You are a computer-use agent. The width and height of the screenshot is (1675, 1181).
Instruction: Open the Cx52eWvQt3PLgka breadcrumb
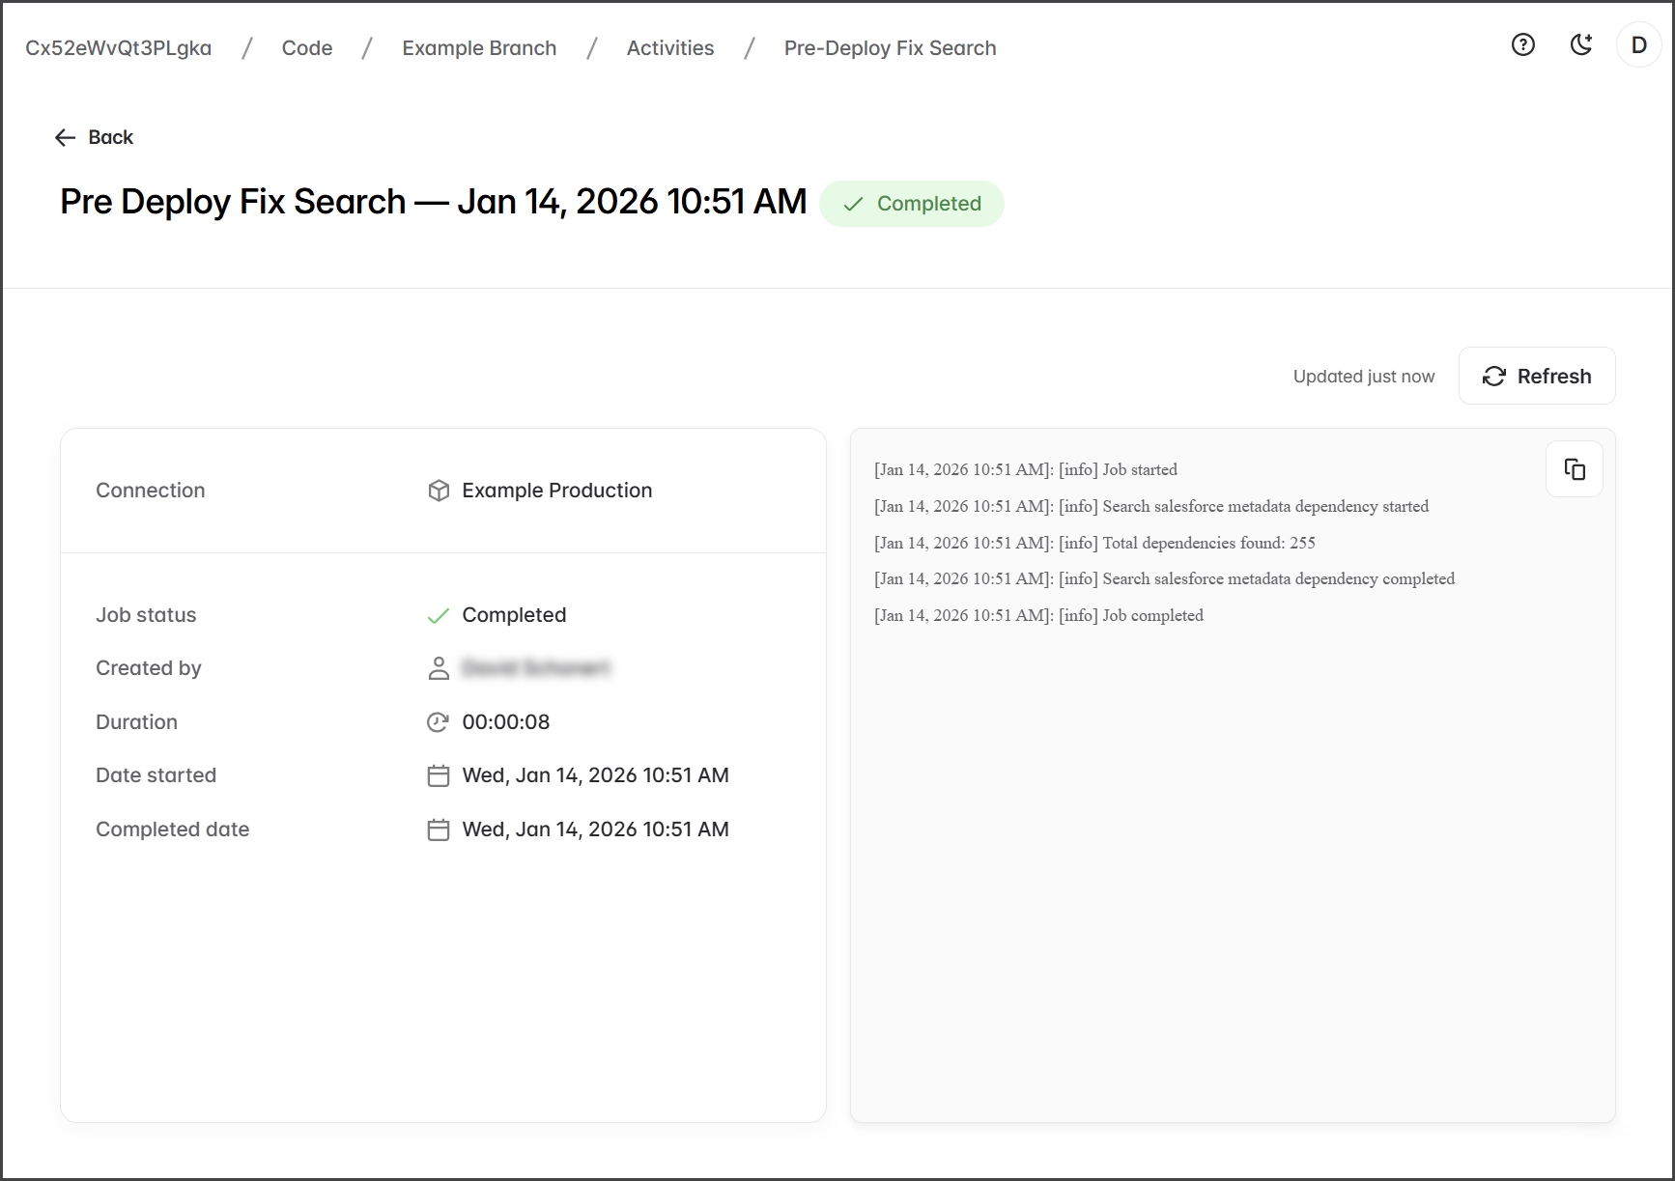pos(118,48)
